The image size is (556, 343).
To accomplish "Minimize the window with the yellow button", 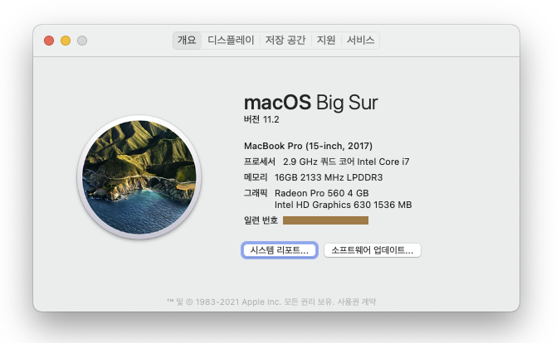I will [66, 41].
